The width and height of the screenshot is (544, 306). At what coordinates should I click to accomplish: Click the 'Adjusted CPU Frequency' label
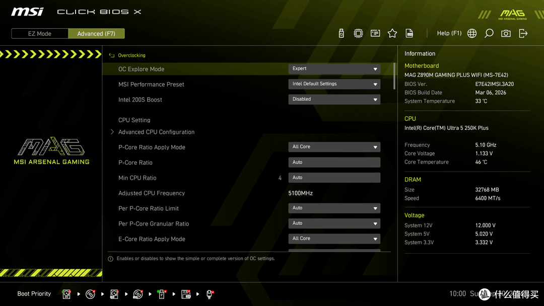[x=152, y=193]
